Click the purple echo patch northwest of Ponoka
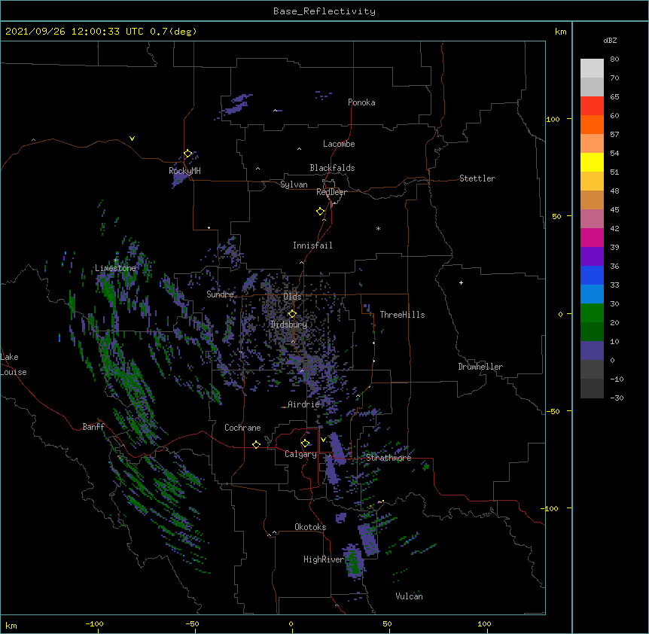The width and height of the screenshot is (649, 634). (x=236, y=105)
